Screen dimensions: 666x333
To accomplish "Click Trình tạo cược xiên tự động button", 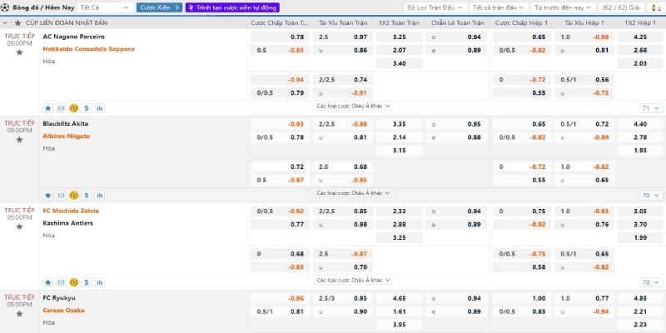I will pyautogui.click(x=232, y=7).
